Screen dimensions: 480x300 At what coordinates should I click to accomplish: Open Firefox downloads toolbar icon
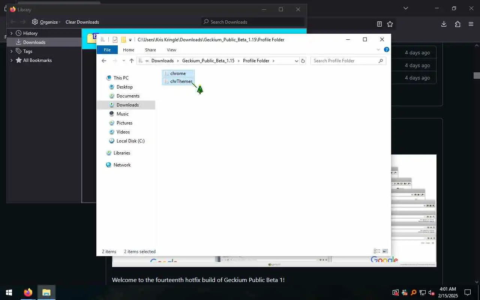point(444,24)
